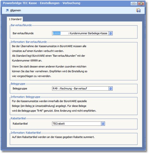Click the blue arrow icon beside Allgemein
Screen dimensions: 149x154
click(7, 11)
